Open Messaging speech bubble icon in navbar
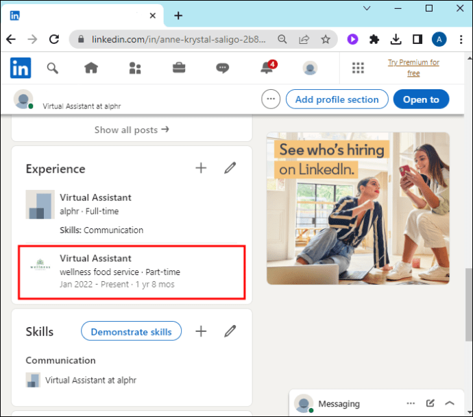Screen dimensions: 473x417 click(x=222, y=68)
